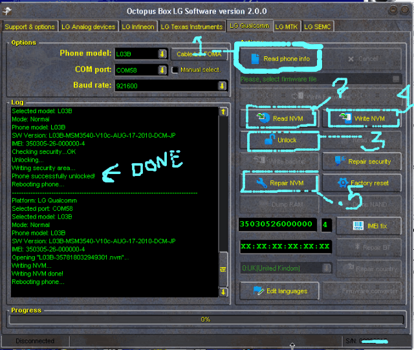The height and width of the screenshot is (350, 414).
Task: Click the Bluetooth address XX:XX field
Action: 285,246
